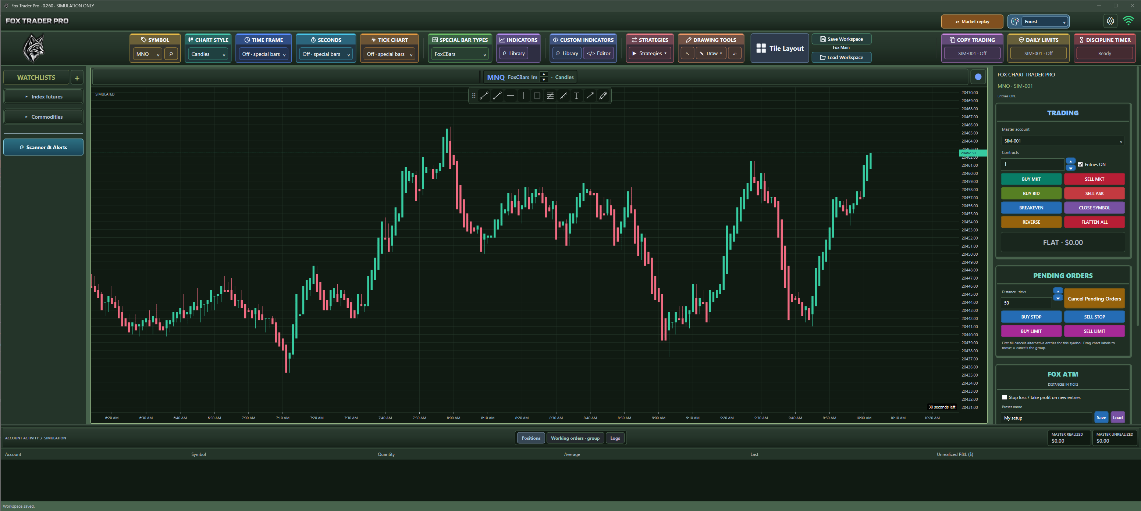Viewport: 1141px width, 511px height.
Task: Click the BUY MKT button
Action: 1031,179
